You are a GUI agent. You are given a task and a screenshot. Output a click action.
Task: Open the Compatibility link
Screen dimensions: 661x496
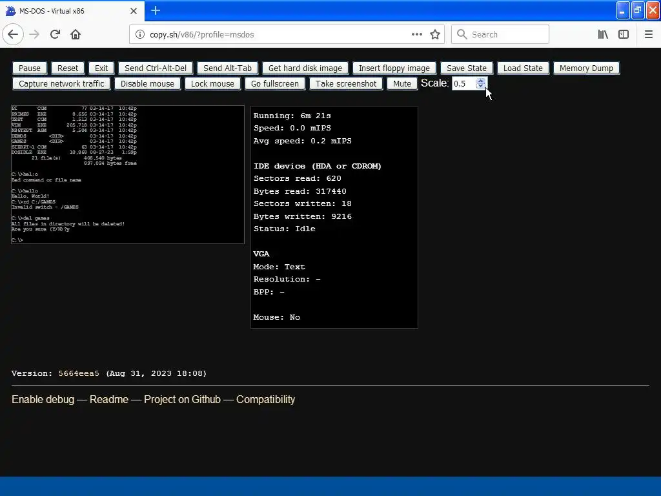pos(265,399)
